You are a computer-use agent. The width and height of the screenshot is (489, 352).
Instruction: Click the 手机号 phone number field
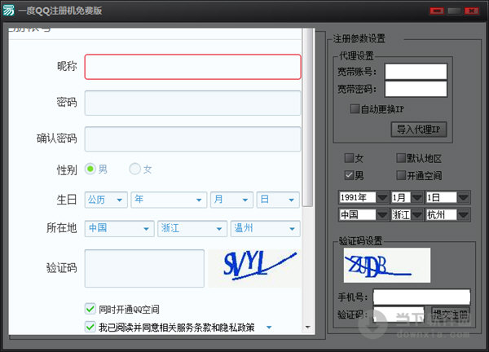click(421, 297)
